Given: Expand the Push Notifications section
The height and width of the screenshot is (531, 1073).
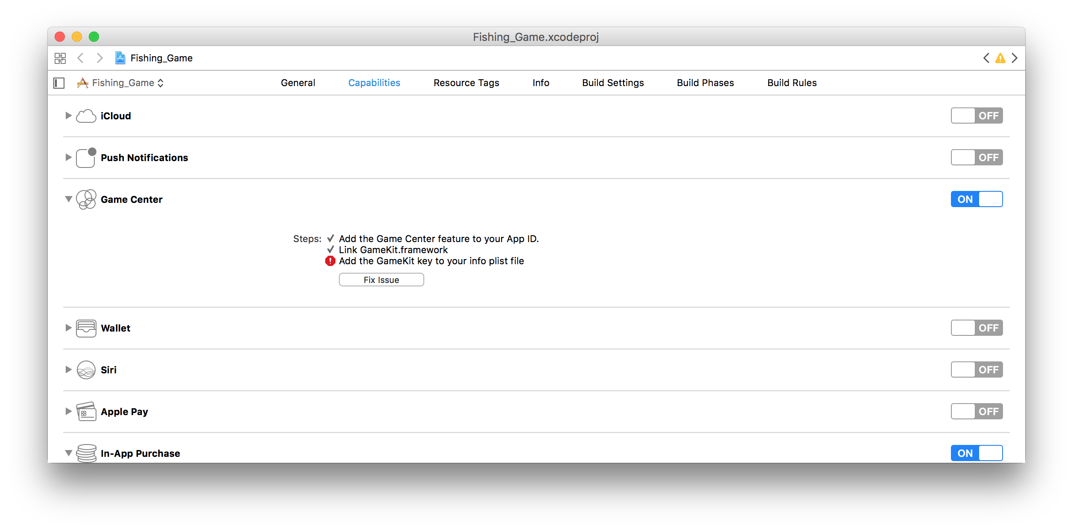Looking at the screenshot, I should pos(68,157).
